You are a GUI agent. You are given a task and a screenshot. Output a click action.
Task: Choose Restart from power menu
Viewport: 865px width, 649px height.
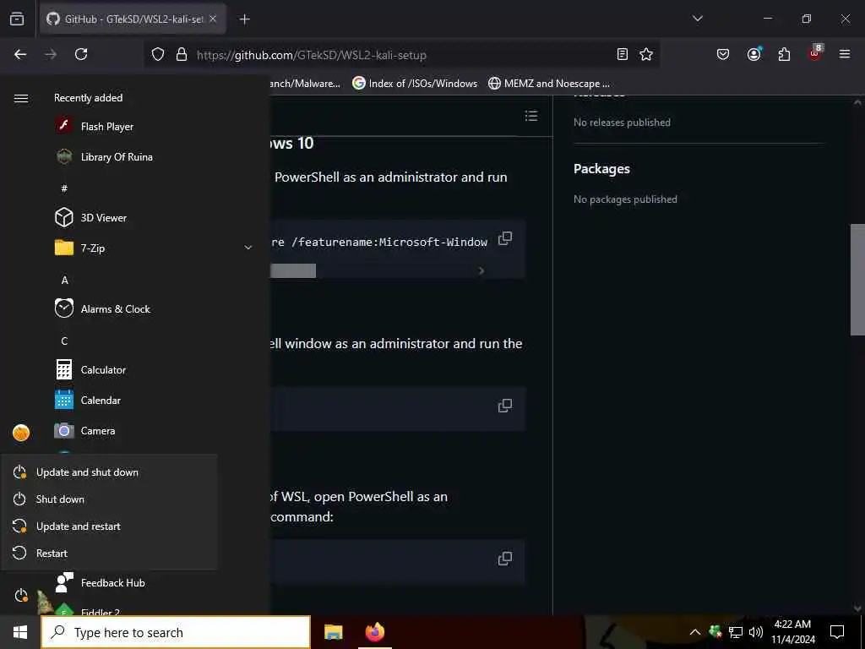click(109, 553)
